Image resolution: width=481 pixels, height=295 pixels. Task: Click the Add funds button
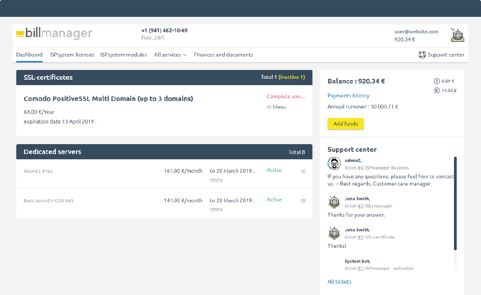[346, 124]
